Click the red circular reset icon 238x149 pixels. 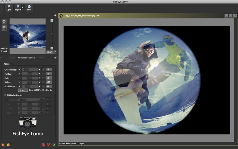click(43, 145)
